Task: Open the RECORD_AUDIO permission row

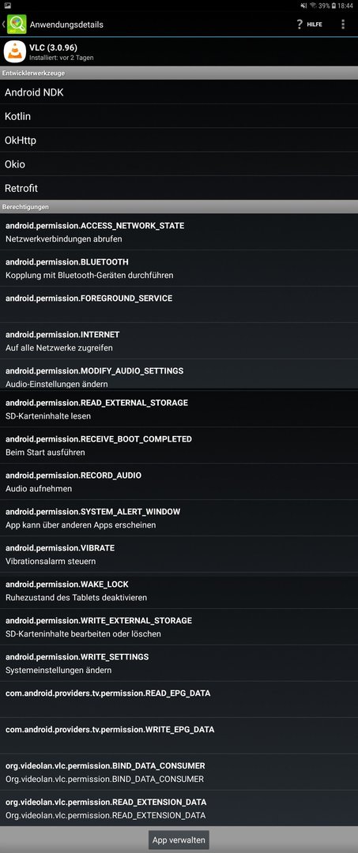Action: point(179,482)
